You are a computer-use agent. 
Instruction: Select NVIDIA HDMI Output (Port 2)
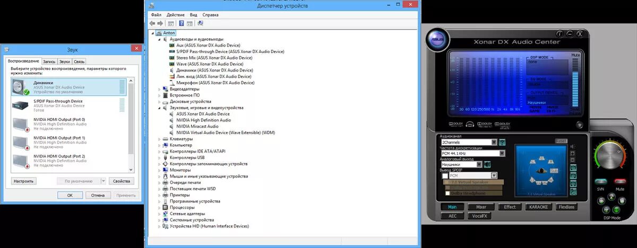(x=69, y=161)
